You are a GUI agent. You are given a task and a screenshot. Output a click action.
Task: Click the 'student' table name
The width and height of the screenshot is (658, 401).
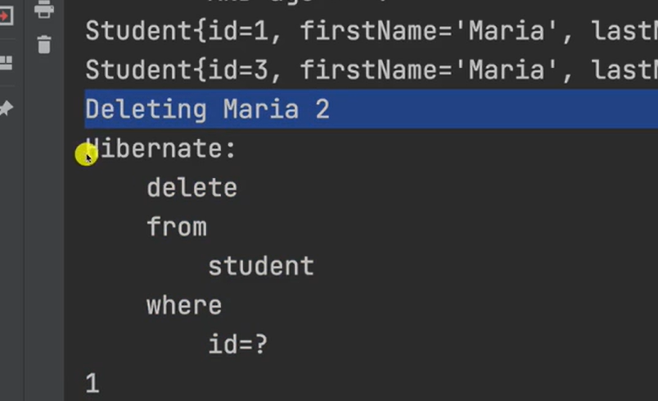[261, 266]
